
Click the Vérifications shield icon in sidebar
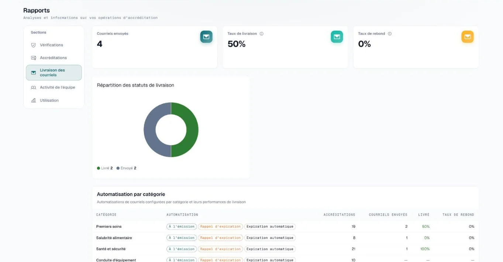(34, 45)
